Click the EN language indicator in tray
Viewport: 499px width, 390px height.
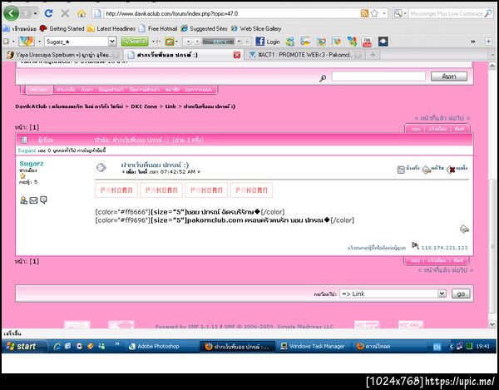pyautogui.click(x=437, y=347)
